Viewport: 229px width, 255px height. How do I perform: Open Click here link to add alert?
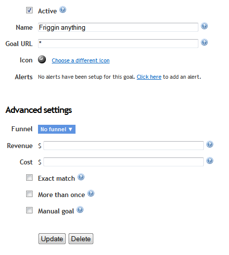(149, 77)
